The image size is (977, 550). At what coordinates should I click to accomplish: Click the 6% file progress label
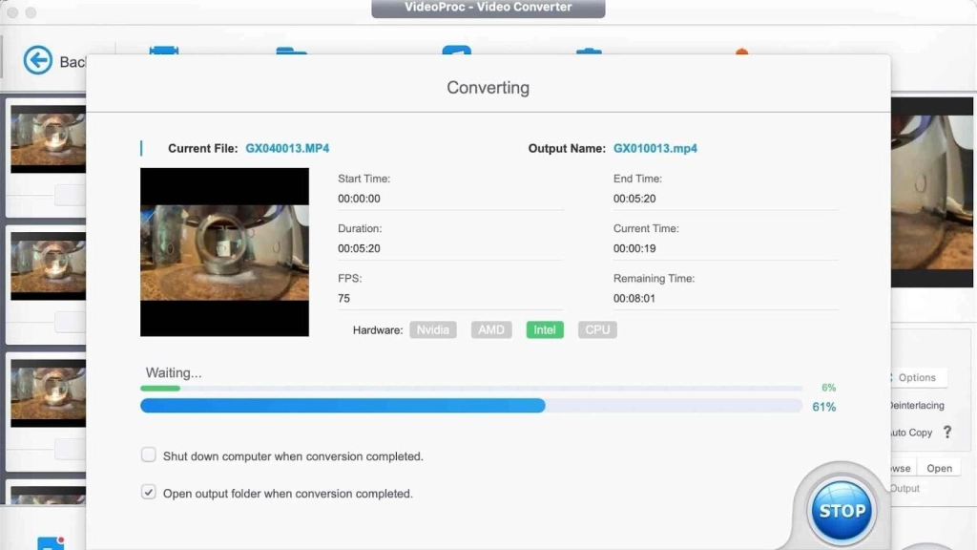pos(828,388)
